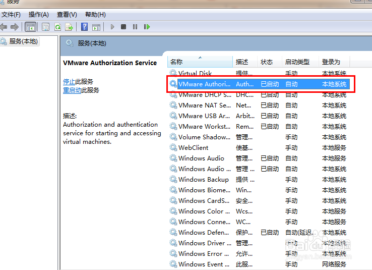Select the Windows Event ... service row
This screenshot has height=270, width=372.
point(259,264)
